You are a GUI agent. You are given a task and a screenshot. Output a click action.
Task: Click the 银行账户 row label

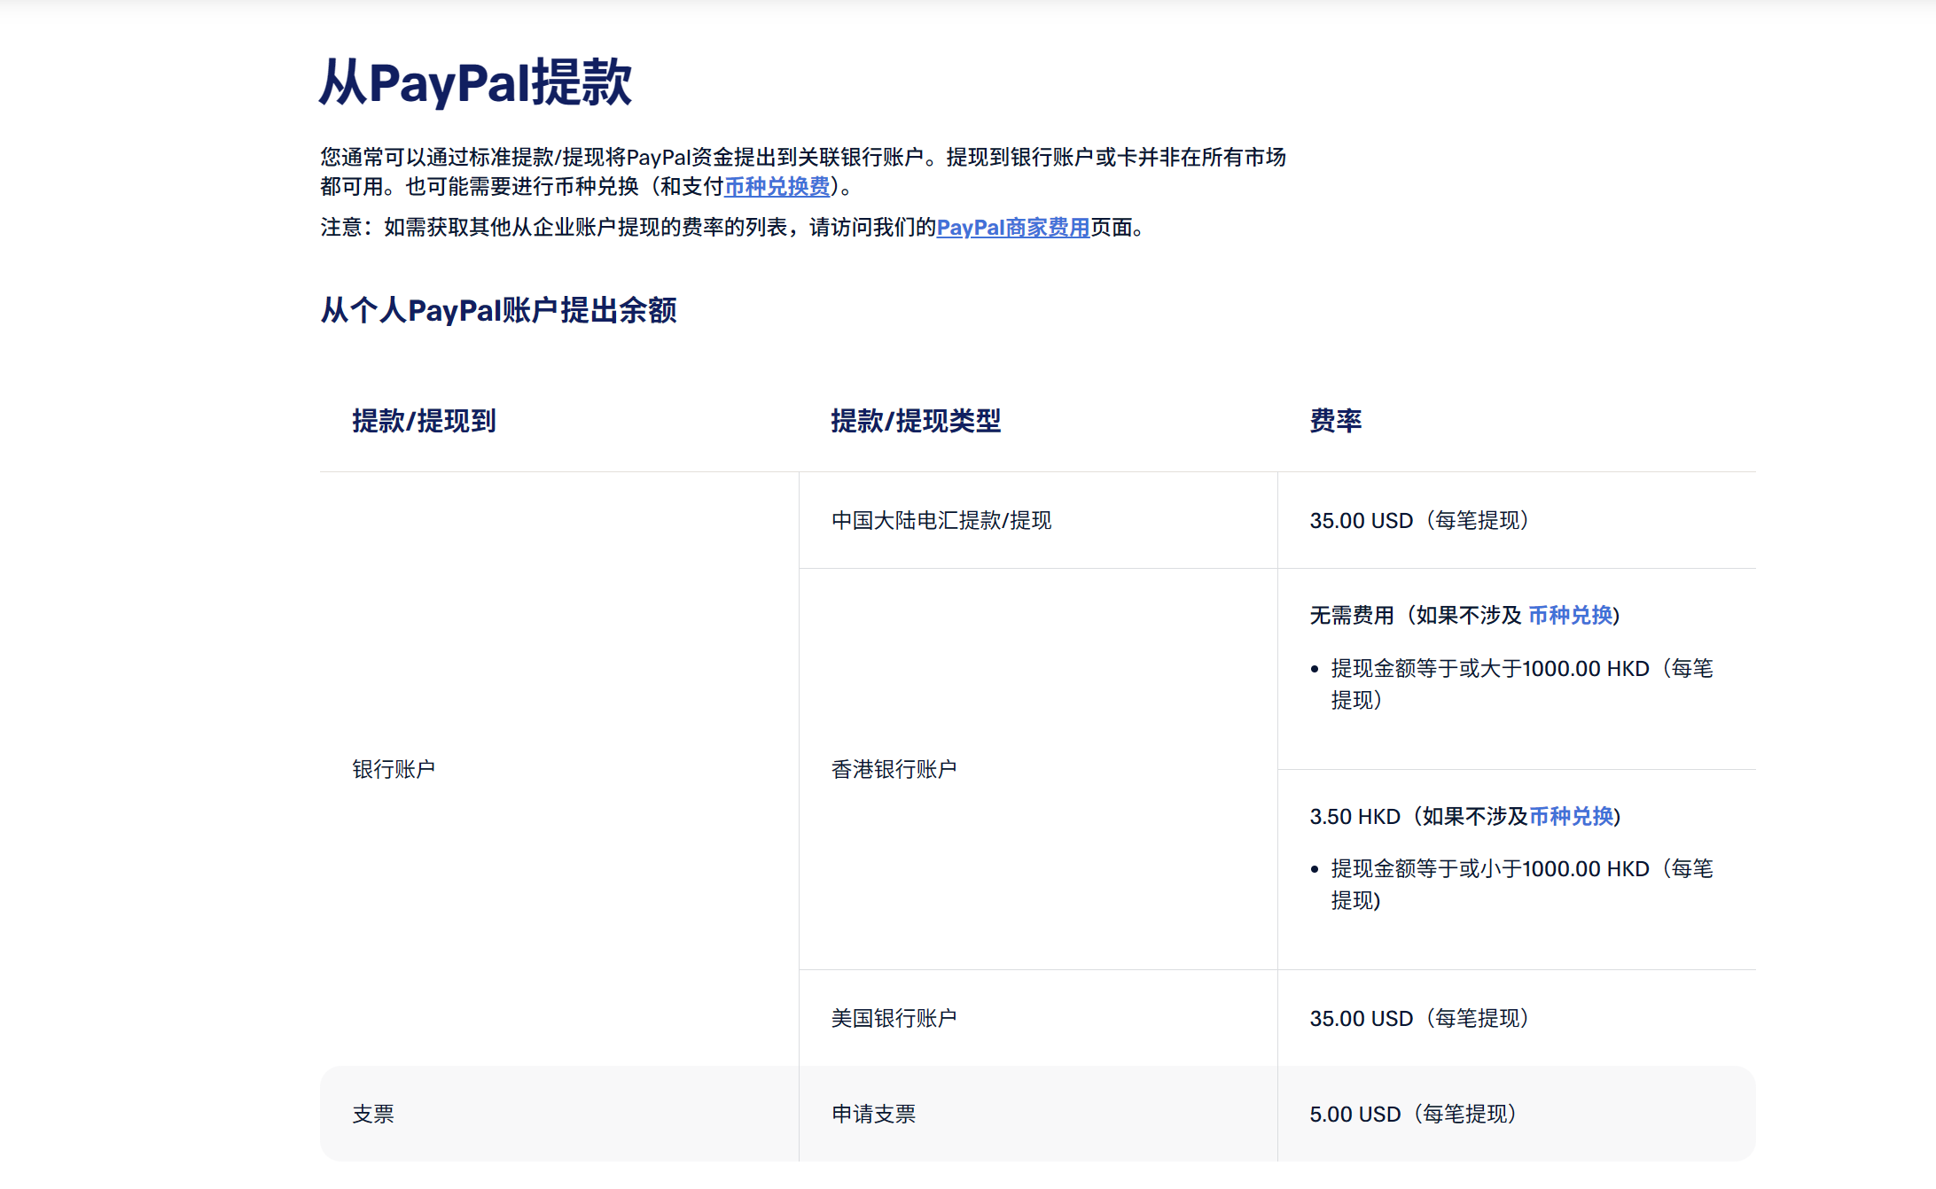point(394,768)
